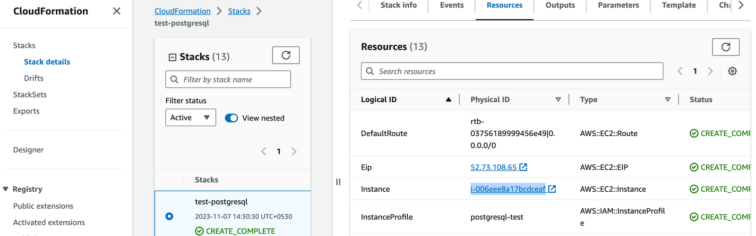Open external link icon next to Instance ID
The image size is (756, 236).
point(552,189)
